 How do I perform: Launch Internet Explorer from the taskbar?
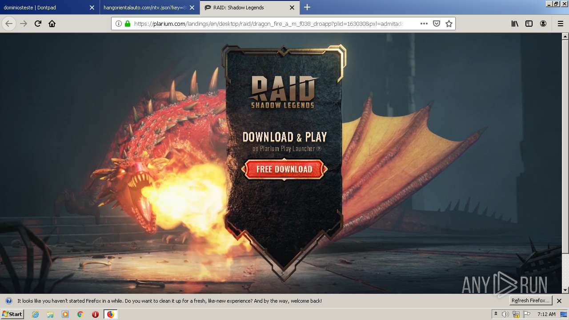[36, 314]
